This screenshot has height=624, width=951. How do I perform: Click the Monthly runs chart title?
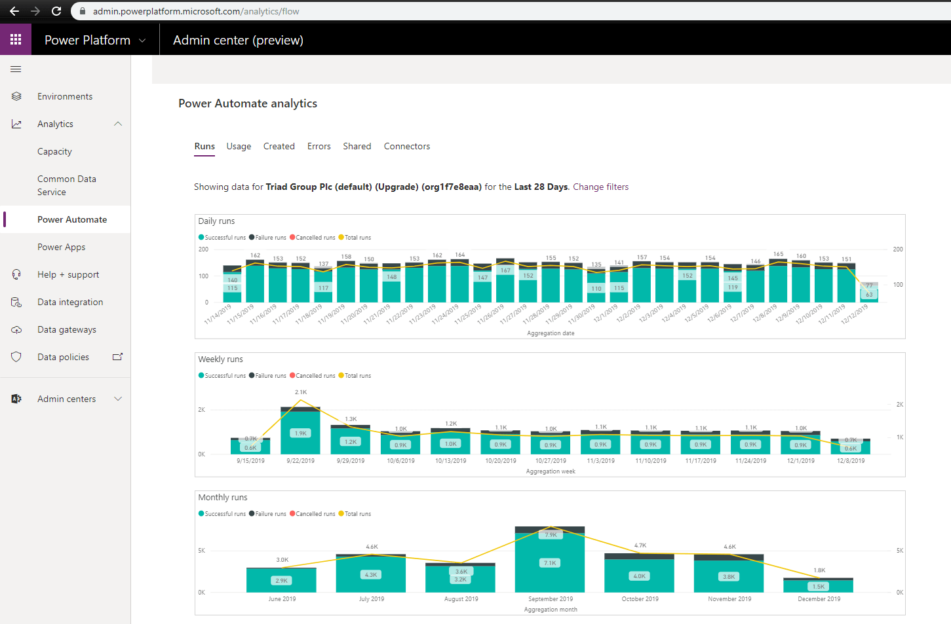[x=223, y=498]
